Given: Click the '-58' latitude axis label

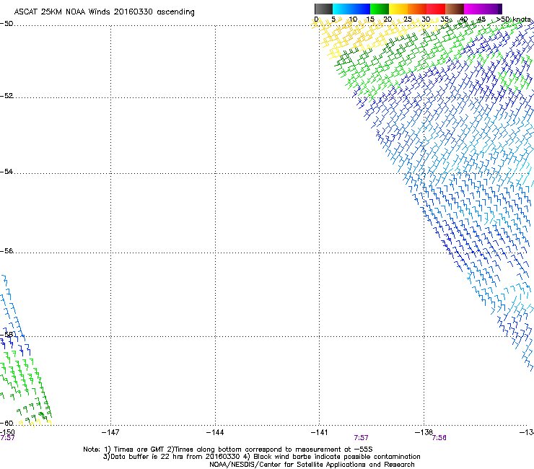Looking at the screenshot, I should 6,335.
